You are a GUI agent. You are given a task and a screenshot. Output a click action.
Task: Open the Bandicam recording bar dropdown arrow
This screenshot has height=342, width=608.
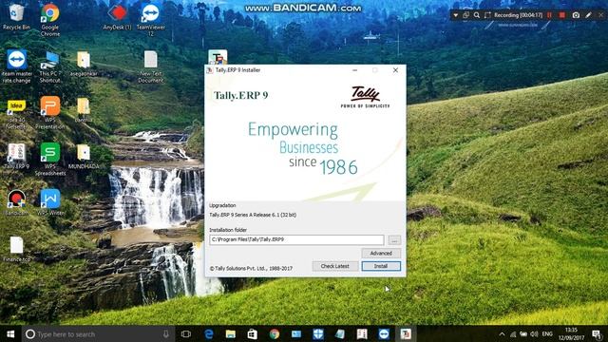click(456, 15)
